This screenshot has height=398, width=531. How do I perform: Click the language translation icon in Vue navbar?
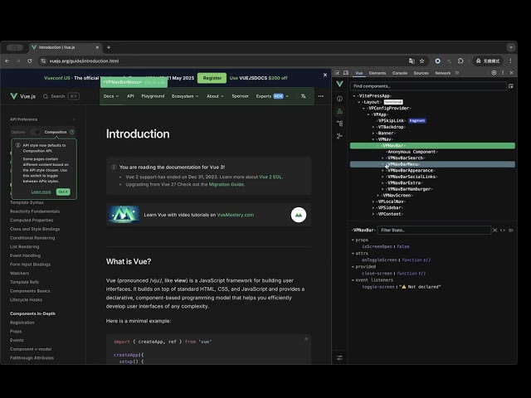(304, 96)
